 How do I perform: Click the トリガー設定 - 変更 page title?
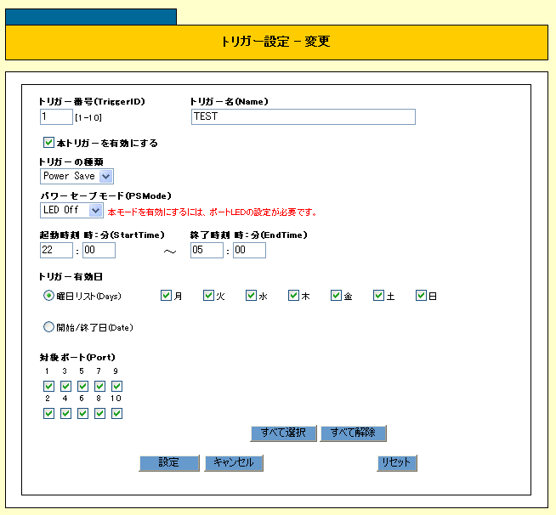[x=275, y=42]
